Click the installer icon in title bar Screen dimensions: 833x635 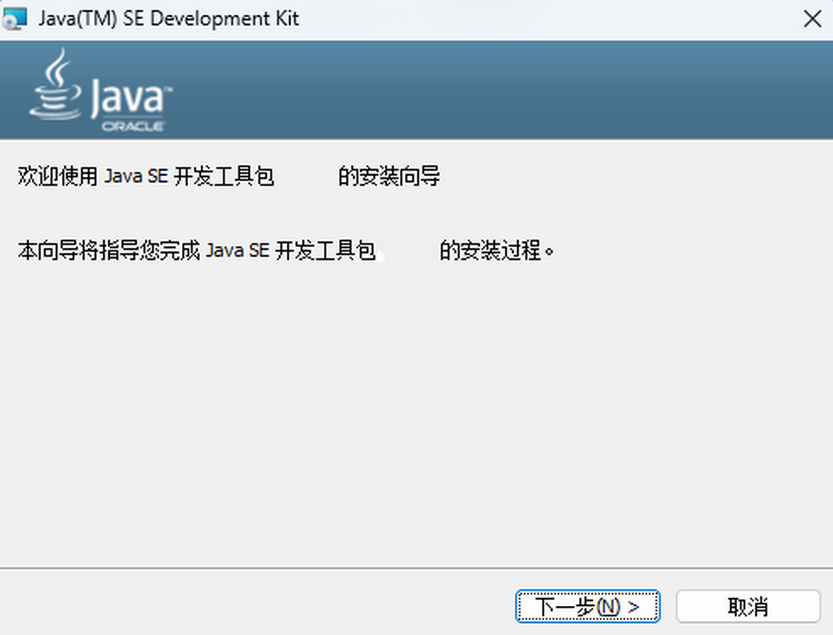click(15, 19)
